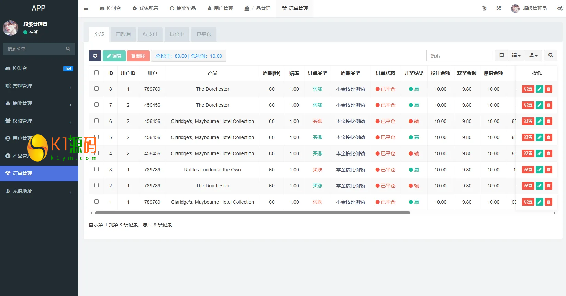566x296 pixels.
Task: Expand 常规管理 sidebar menu
Action: coord(39,86)
